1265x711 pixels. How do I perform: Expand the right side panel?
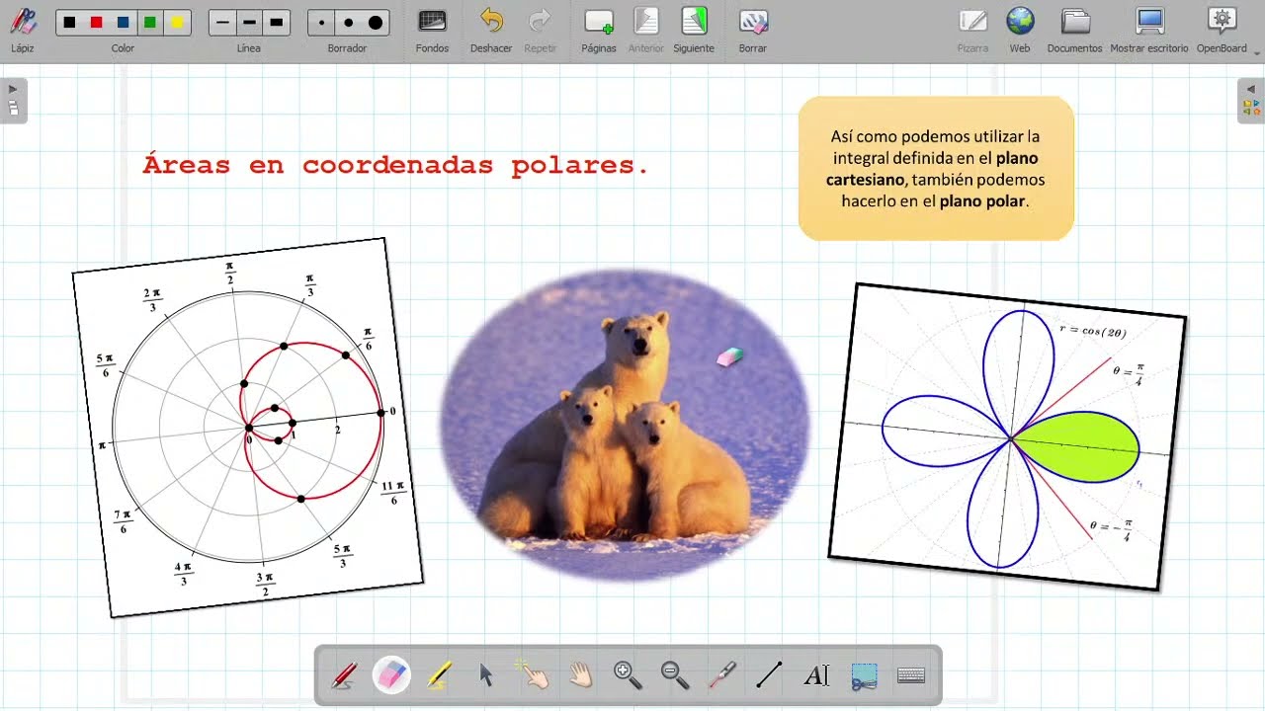coord(1250,99)
